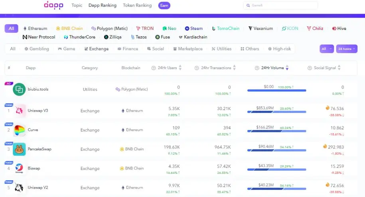Open the Uniswap V3 unicorn icon

19,110
